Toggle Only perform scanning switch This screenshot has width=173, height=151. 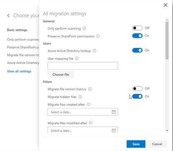tap(137, 28)
